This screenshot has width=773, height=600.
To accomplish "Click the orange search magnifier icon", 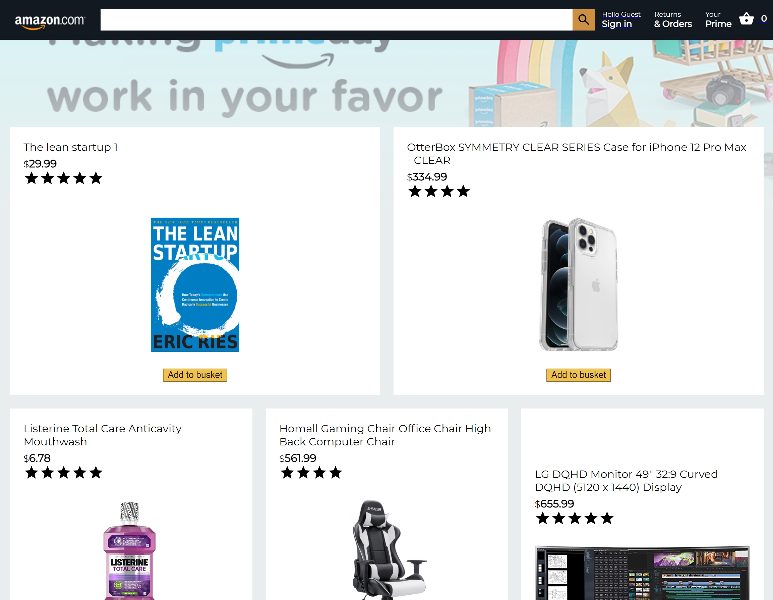I will pyautogui.click(x=584, y=19).
